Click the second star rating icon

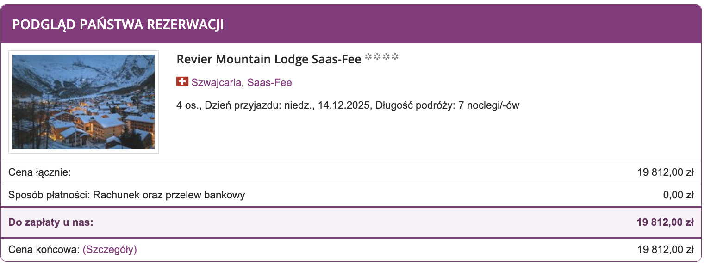(x=377, y=56)
